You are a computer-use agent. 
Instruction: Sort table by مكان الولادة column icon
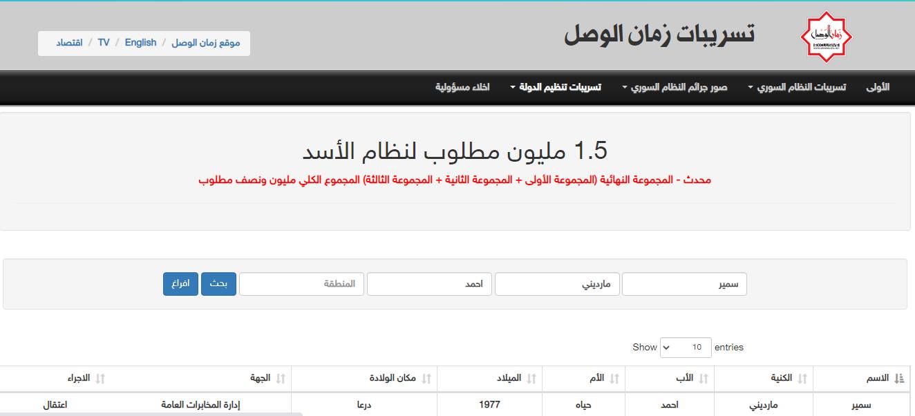coord(426,378)
